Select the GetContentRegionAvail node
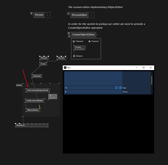168x165 pixels. pos(37,90)
